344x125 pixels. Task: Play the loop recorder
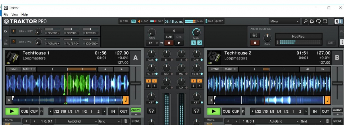[x=179, y=43]
